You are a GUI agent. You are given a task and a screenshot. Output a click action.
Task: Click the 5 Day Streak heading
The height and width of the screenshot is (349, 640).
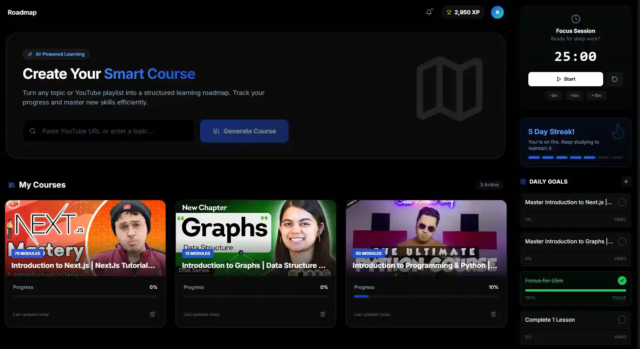click(551, 132)
